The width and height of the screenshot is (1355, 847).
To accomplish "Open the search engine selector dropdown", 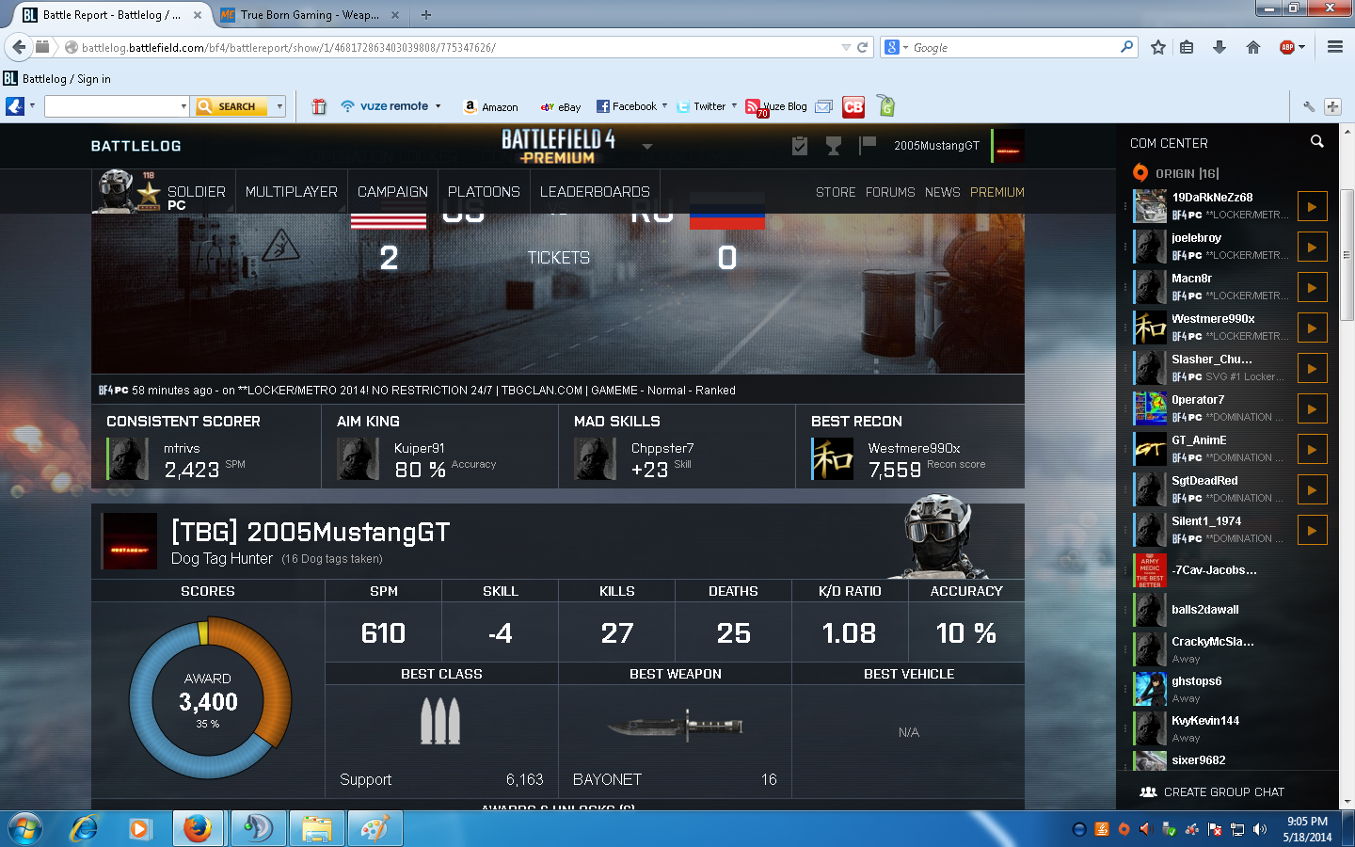I will (897, 47).
